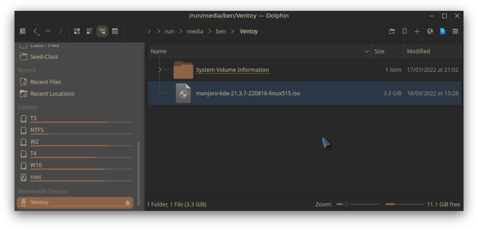478x229 pixels.
Task: Click '18/09/2022 at 15:28' date cell
Action: (433, 93)
